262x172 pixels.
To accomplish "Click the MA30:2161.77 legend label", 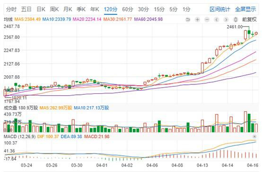I will [x=118, y=19].
